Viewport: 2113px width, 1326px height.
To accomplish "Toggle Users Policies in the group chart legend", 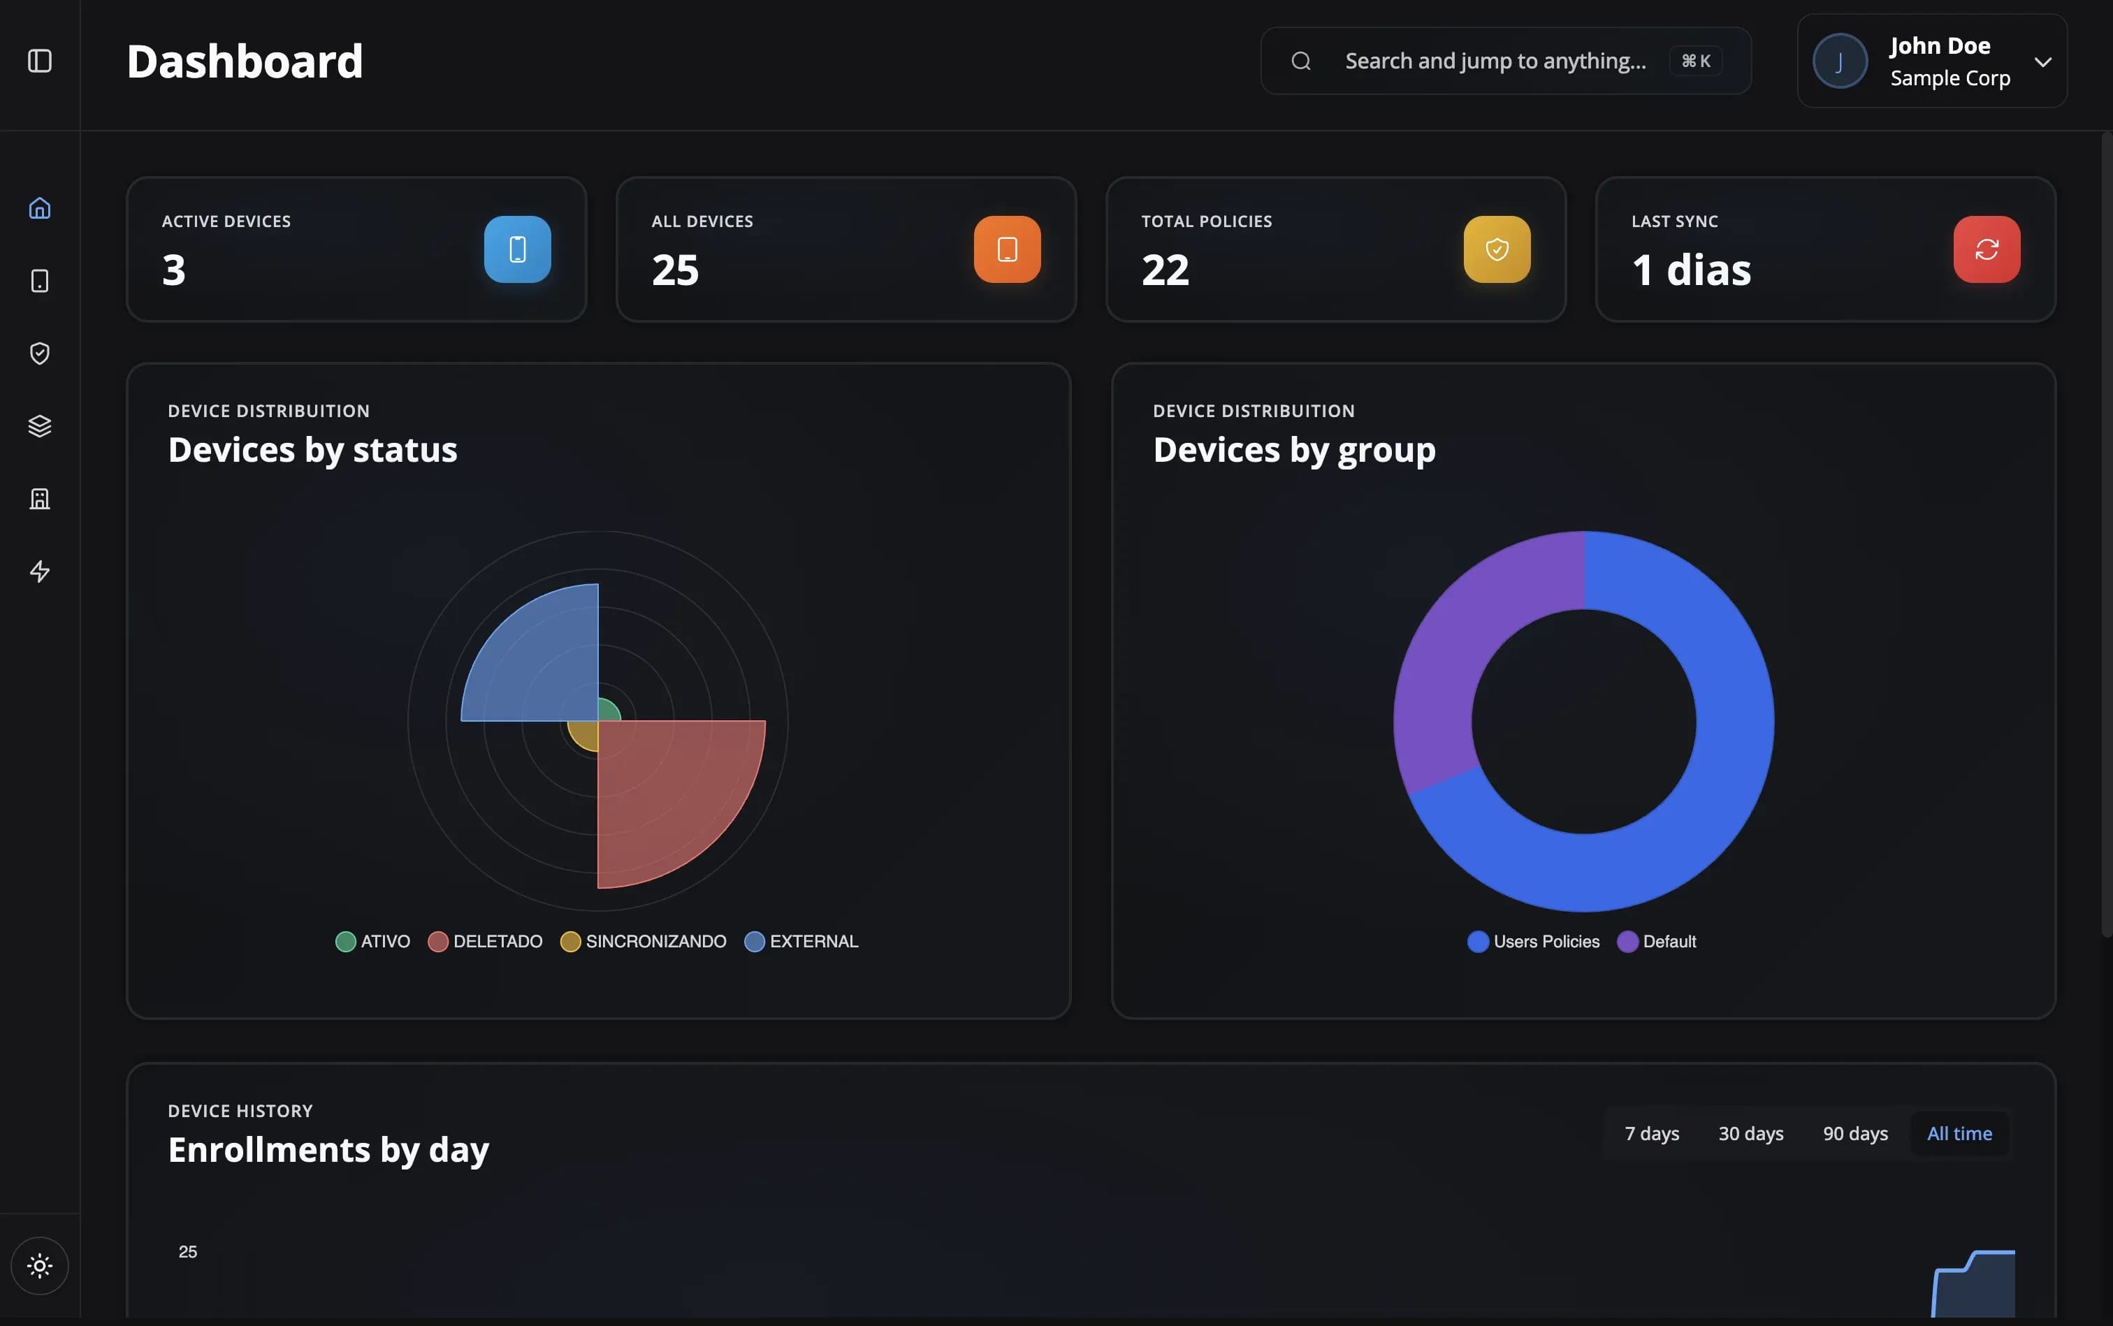I will 1533,941.
